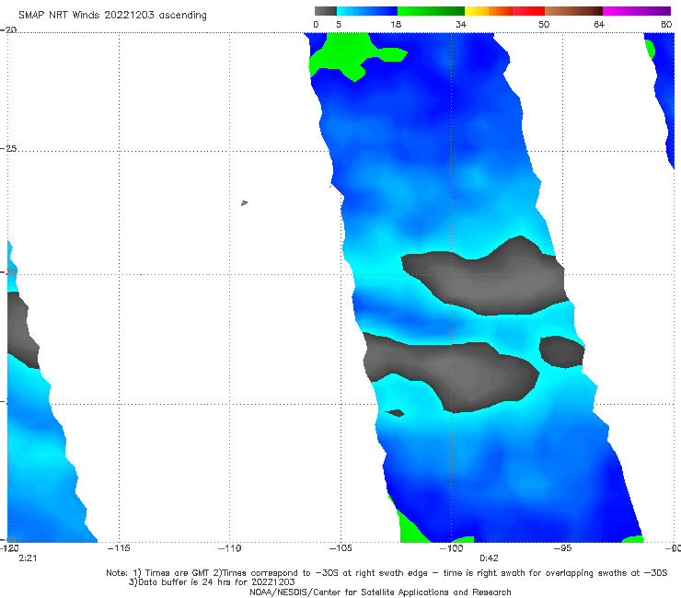Click the 'NOAA/NESDIS/Center for Satellite Applications' credit

(x=380, y=592)
